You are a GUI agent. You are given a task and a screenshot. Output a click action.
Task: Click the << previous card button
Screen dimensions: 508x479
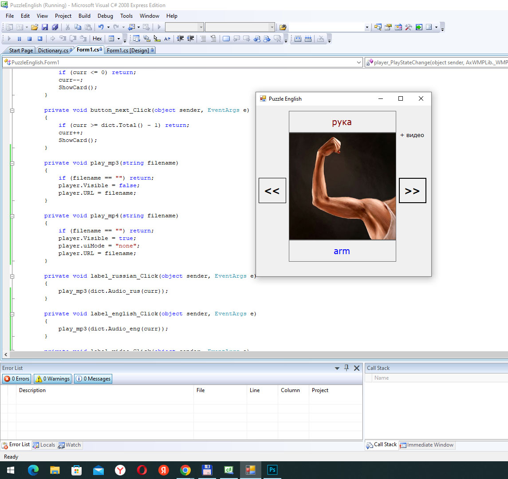[x=272, y=190]
